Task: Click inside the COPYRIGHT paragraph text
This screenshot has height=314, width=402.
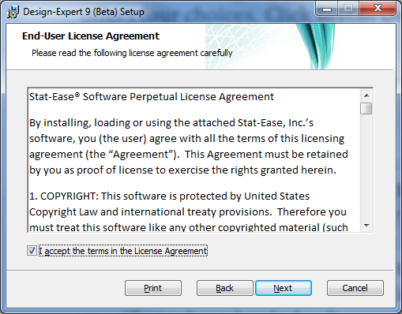Action: 189,211
